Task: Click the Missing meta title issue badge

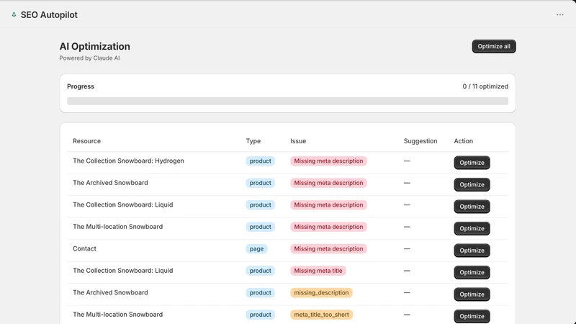Action: 318,271
